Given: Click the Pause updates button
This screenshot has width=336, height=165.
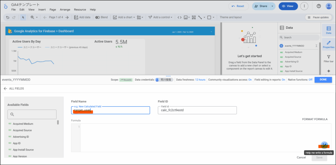Looking at the screenshot, I should pyautogui.click(x=318, y=17).
